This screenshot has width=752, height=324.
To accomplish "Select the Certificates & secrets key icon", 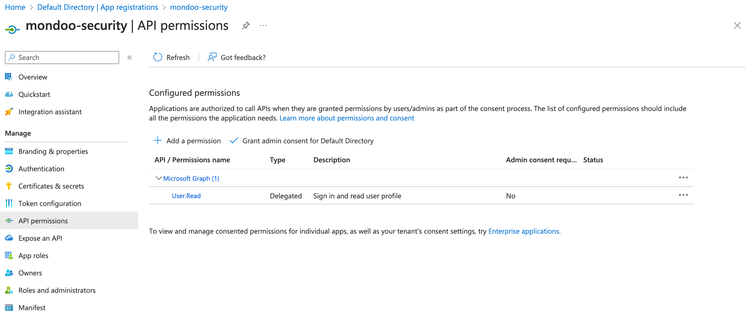I will tap(9, 186).
